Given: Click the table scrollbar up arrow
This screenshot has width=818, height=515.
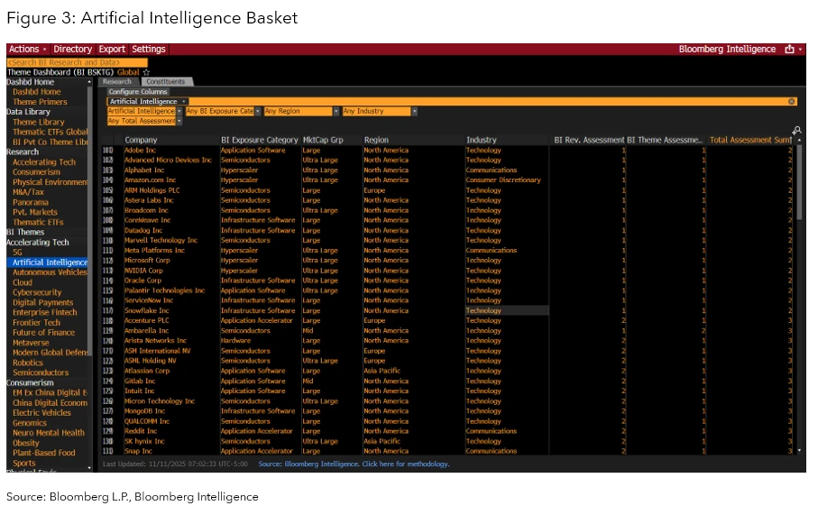Looking at the screenshot, I should pos(799,141).
